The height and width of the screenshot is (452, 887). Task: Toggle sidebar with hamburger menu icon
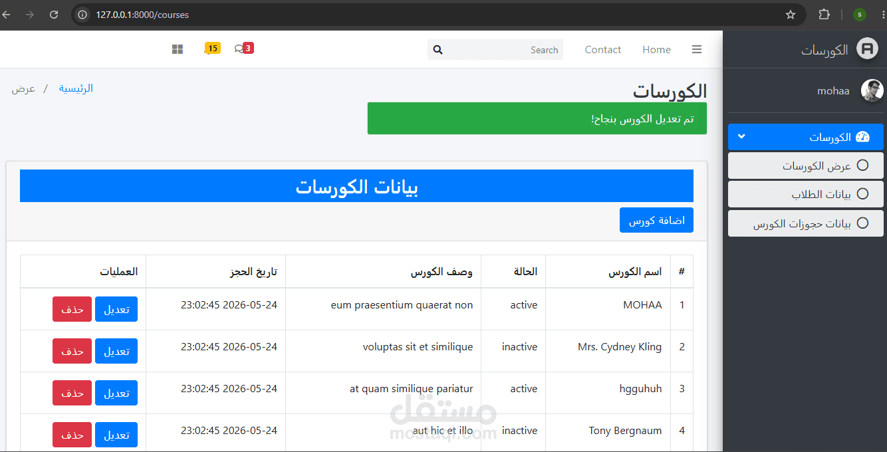(697, 49)
